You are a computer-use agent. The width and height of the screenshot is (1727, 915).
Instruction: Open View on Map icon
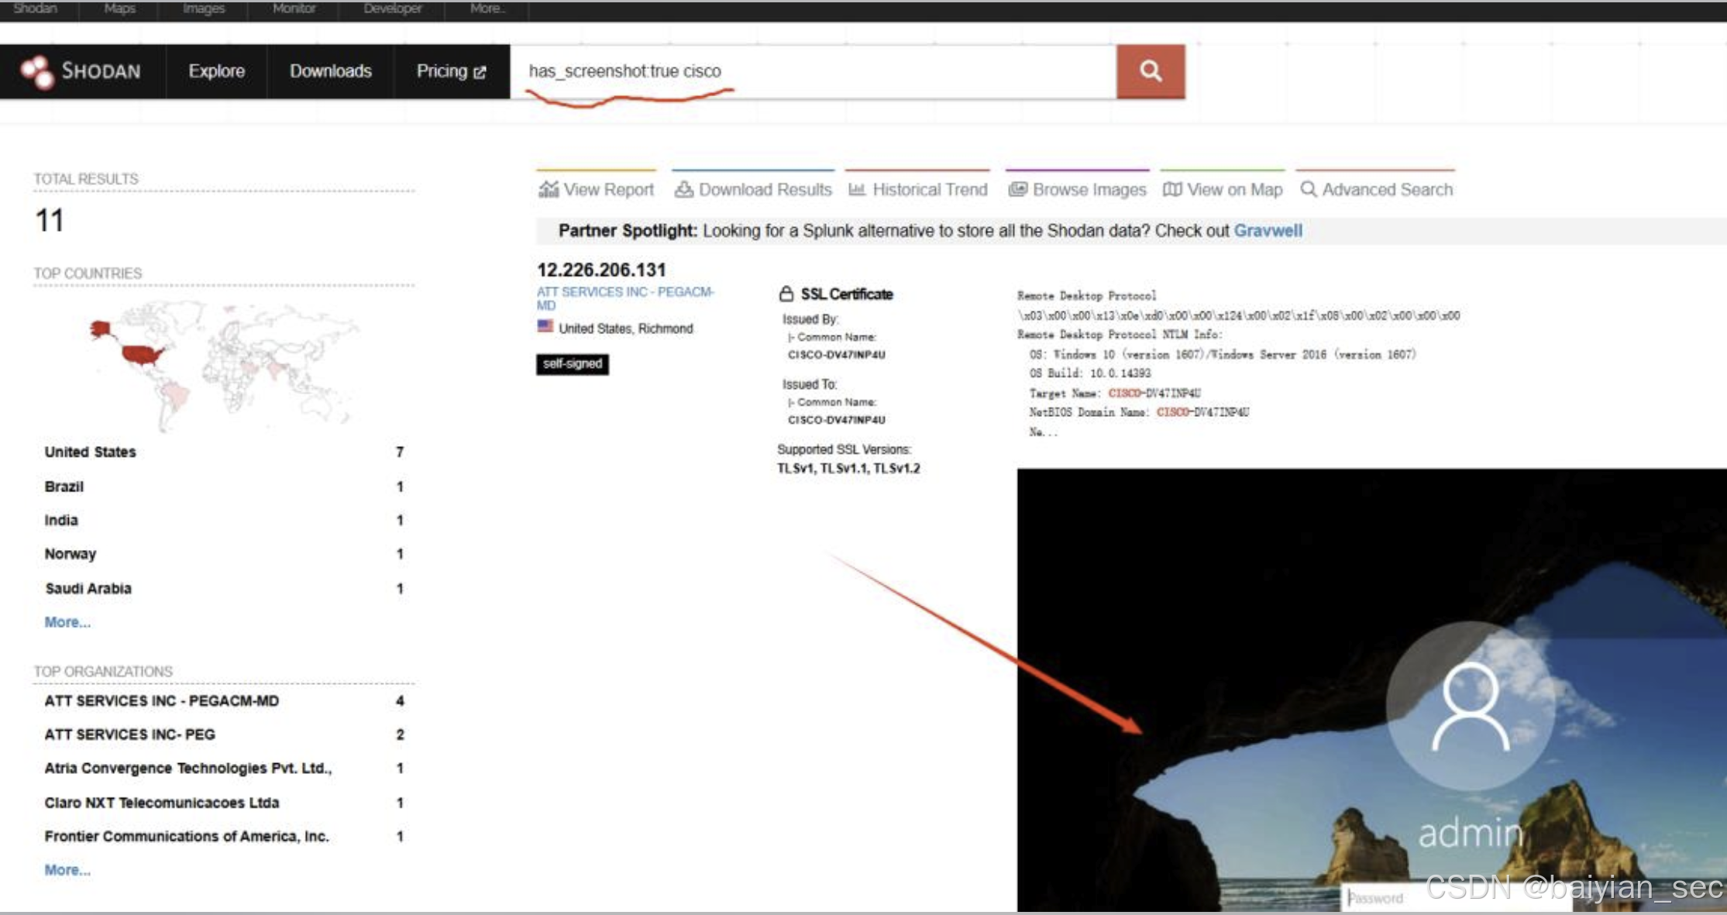(x=1171, y=189)
